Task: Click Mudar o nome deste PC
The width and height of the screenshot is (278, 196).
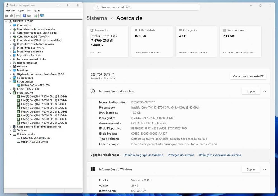Action: [248, 76]
